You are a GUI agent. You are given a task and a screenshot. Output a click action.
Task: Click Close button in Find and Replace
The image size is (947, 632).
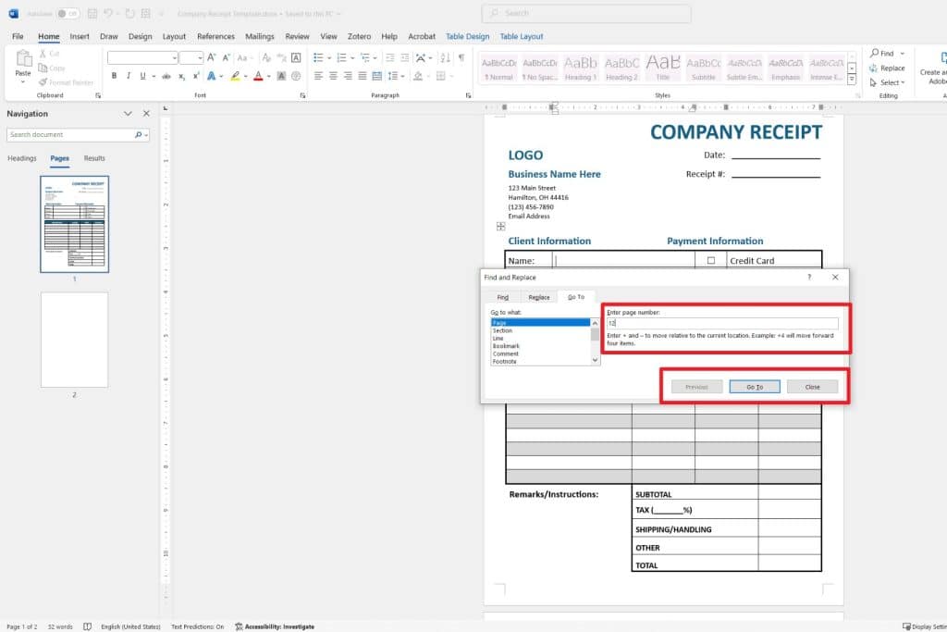pos(812,387)
